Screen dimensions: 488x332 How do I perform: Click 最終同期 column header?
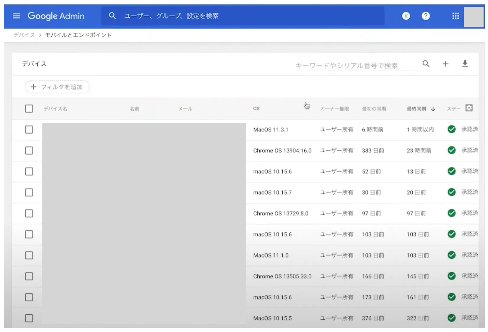[416, 109]
